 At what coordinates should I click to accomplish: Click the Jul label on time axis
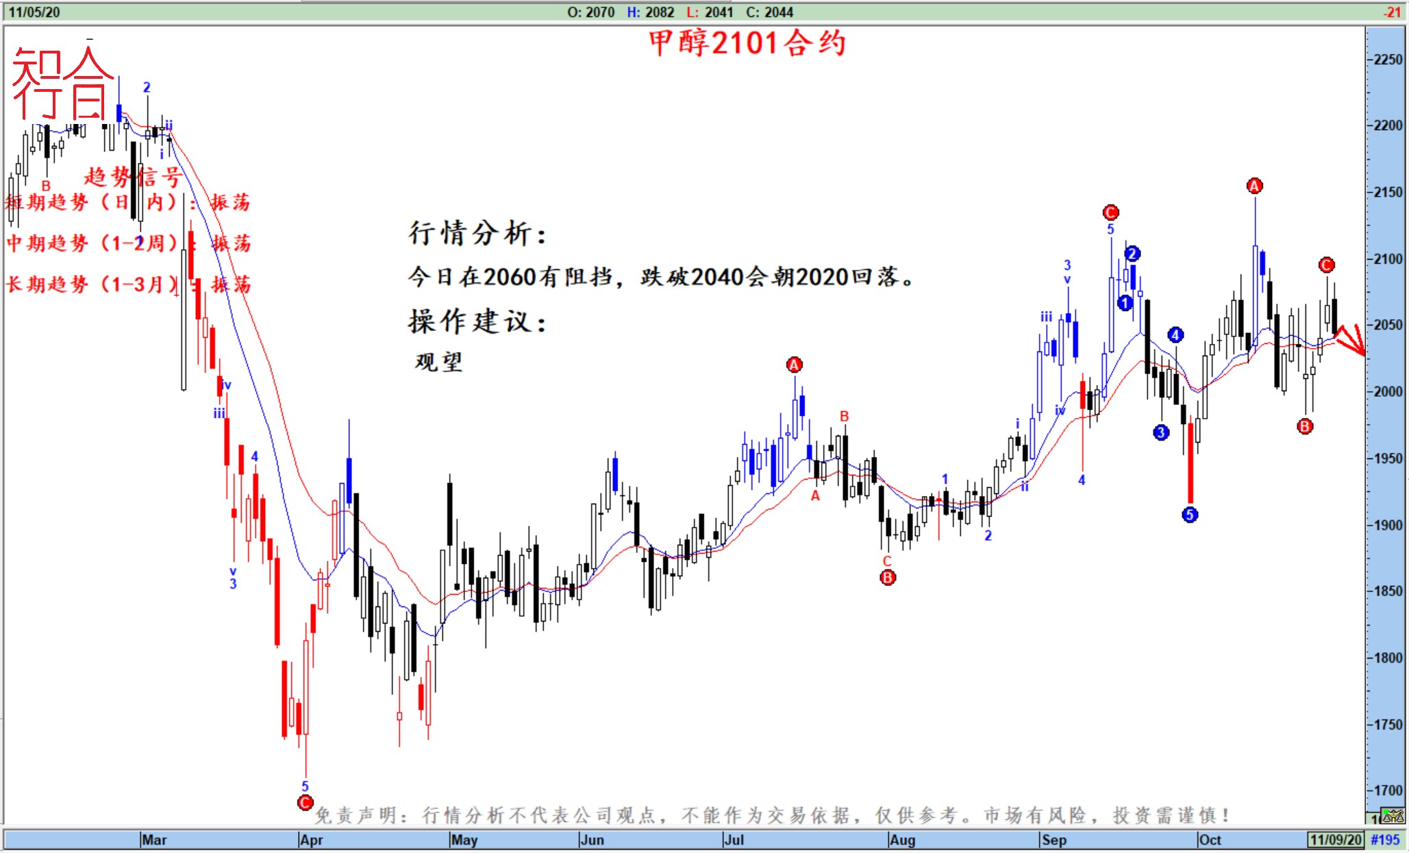coord(734,839)
